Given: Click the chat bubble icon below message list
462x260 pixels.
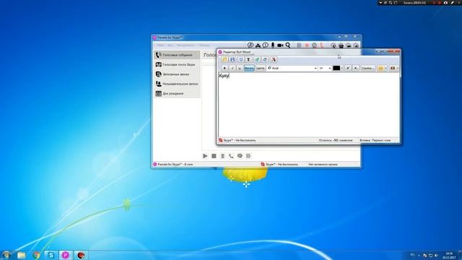Looking at the screenshot, I should pos(240,156).
